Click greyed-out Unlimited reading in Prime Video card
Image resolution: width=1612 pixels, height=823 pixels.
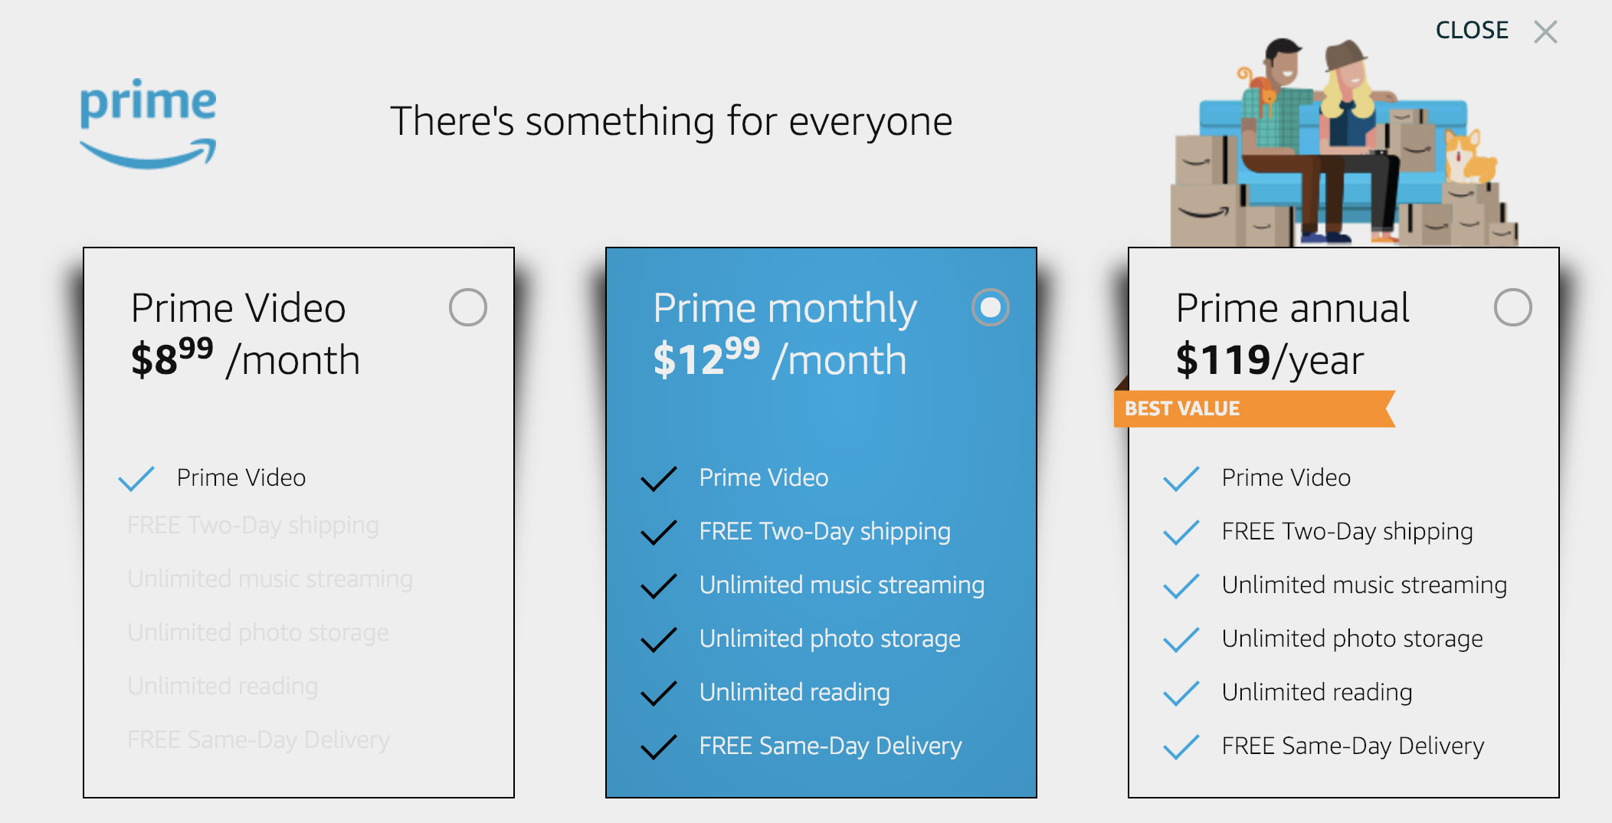tap(222, 686)
